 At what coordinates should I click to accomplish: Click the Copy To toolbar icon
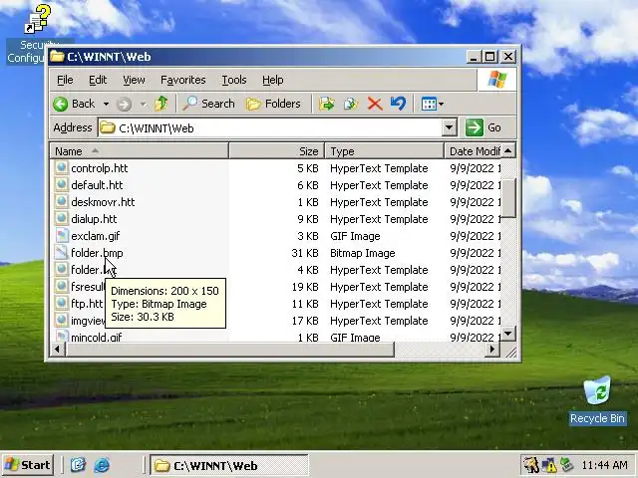(x=350, y=104)
